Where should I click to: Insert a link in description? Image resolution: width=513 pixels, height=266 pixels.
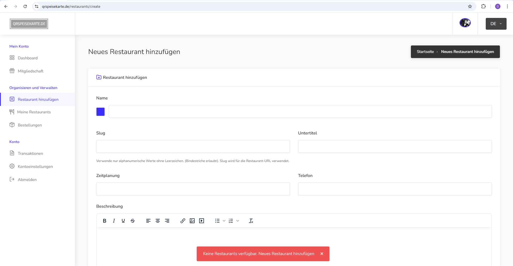point(183,221)
